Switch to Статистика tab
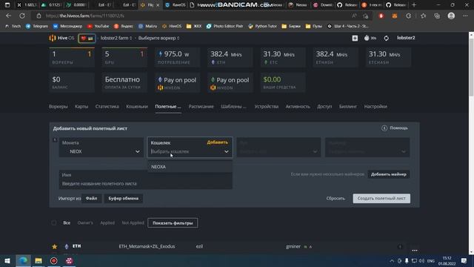 click(x=107, y=107)
